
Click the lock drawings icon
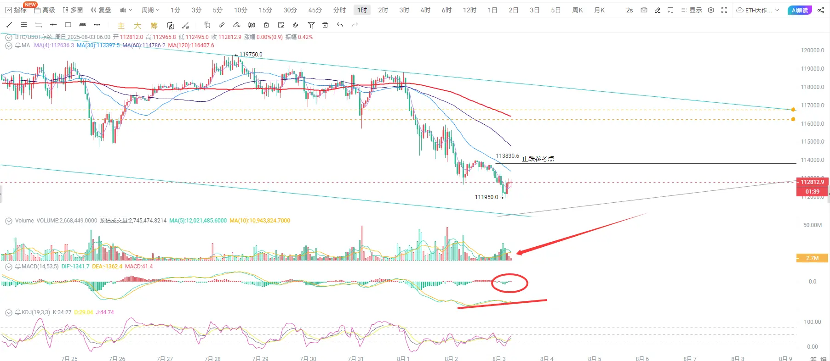click(x=266, y=25)
